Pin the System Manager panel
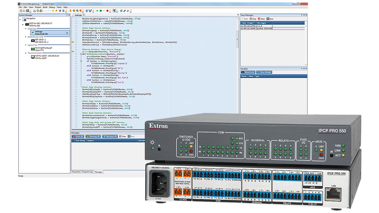This screenshot has height=213, width=379. point(69,15)
